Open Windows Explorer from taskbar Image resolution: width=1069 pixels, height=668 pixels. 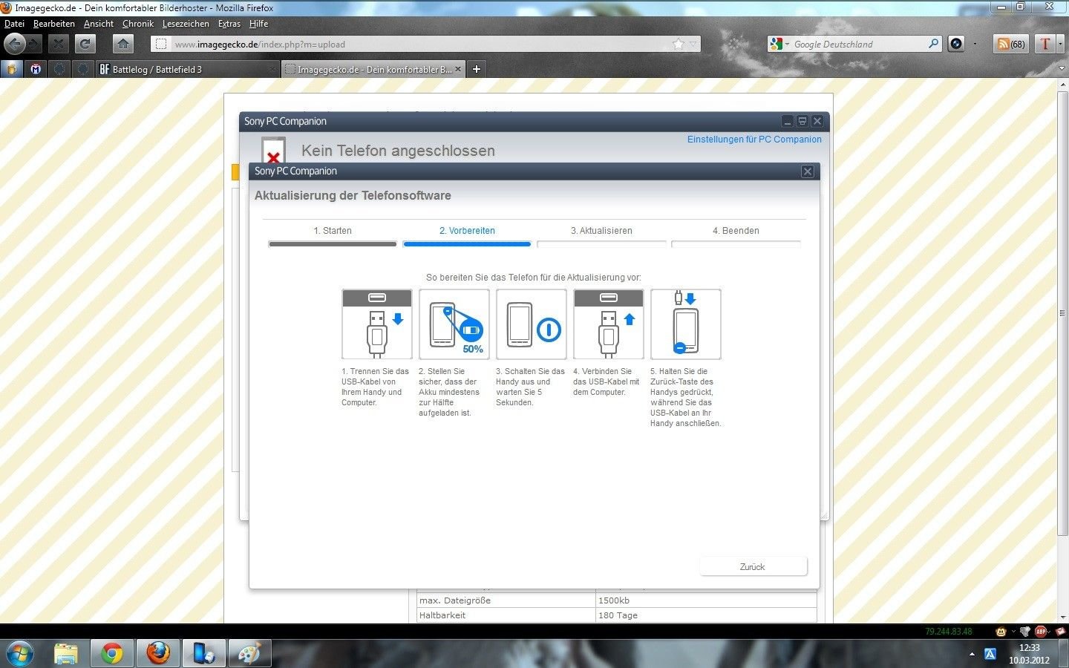[66, 653]
